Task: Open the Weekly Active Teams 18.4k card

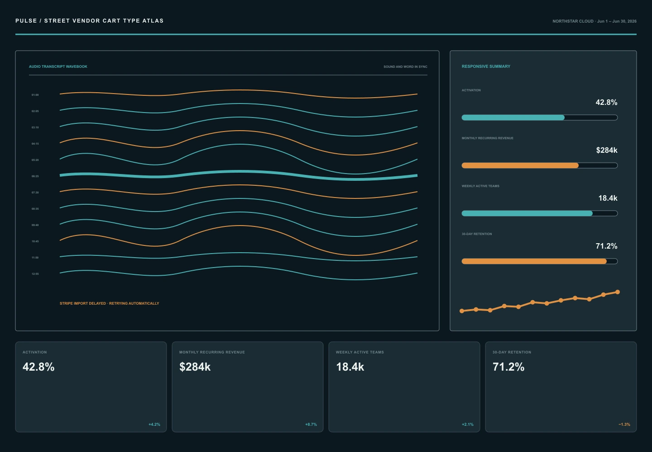Action: [404, 387]
